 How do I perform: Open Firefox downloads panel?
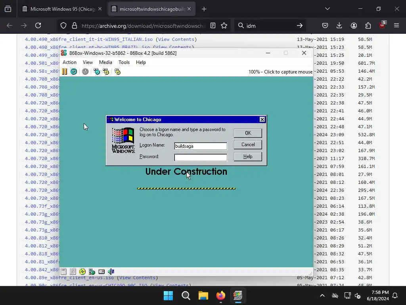pos(339,26)
